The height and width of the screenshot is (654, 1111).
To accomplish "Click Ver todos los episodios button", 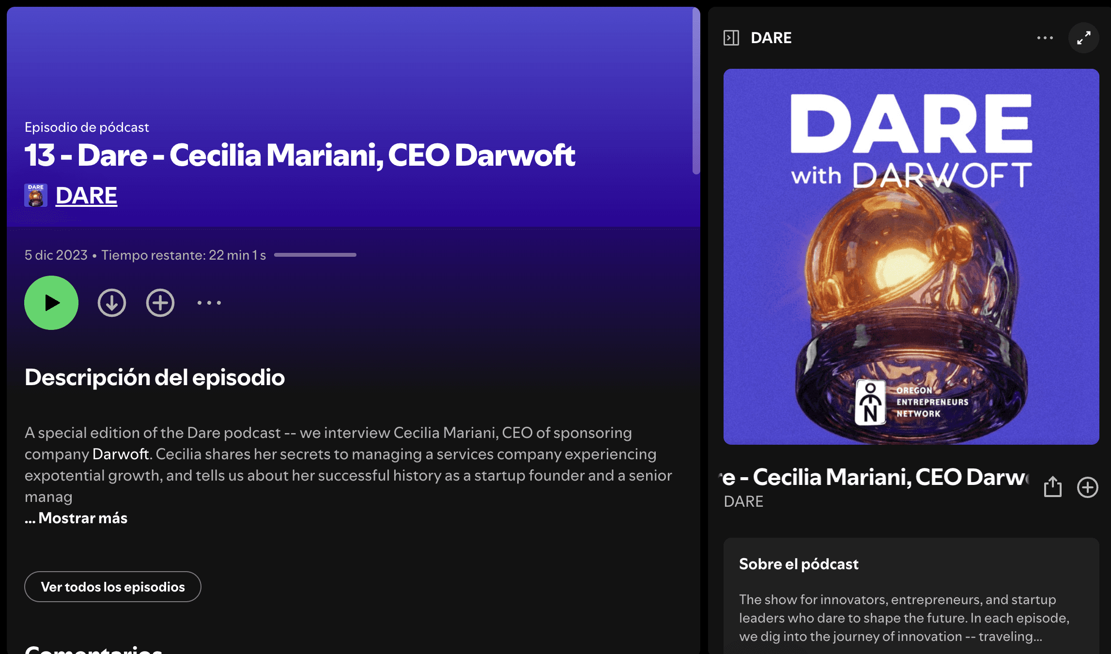I will coord(113,587).
